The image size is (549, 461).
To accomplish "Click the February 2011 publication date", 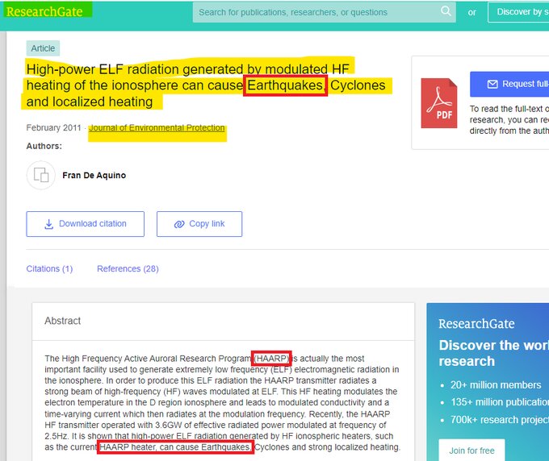I will coord(53,128).
